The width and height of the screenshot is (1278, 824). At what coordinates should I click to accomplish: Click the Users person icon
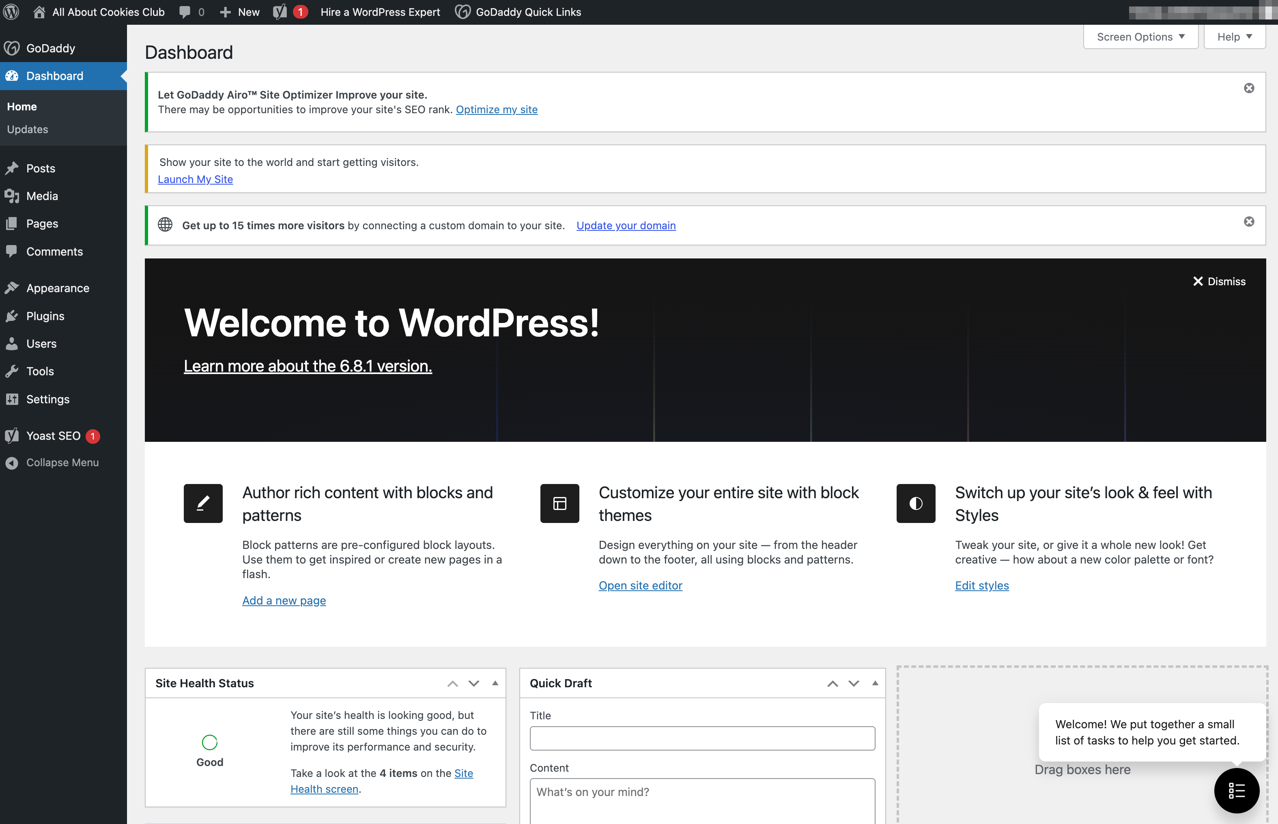(x=12, y=344)
